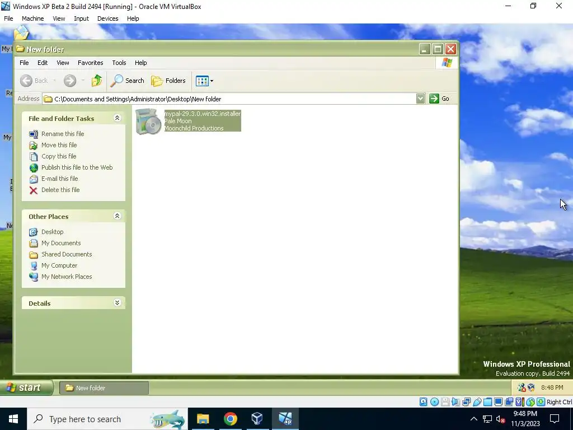Click VirtualBox mouse integration status icon

click(x=530, y=402)
